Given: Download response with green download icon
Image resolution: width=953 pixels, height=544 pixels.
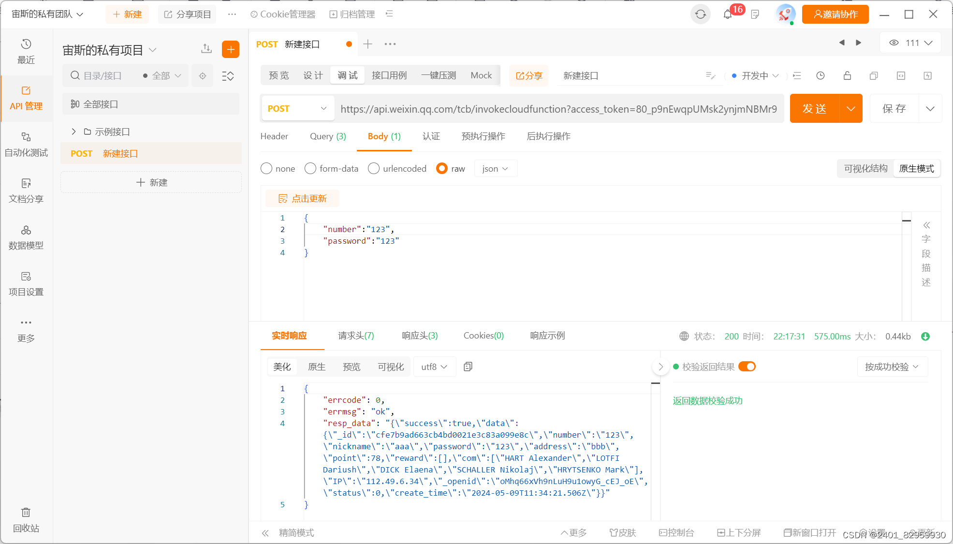Looking at the screenshot, I should [x=925, y=336].
